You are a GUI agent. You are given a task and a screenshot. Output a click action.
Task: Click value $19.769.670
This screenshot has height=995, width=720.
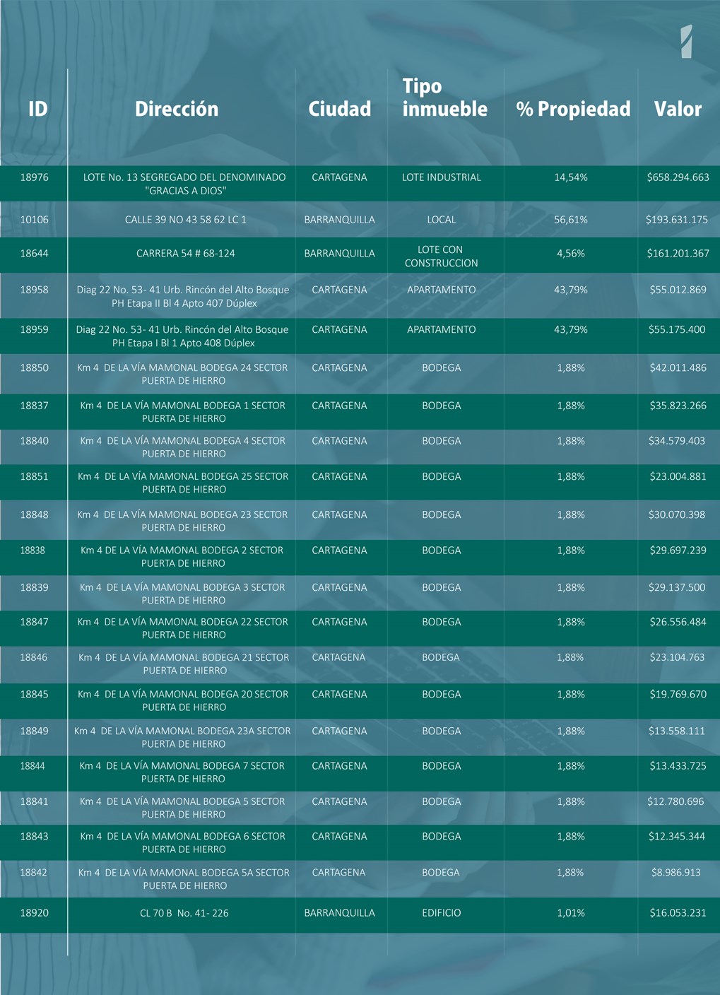tap(678, 694)
